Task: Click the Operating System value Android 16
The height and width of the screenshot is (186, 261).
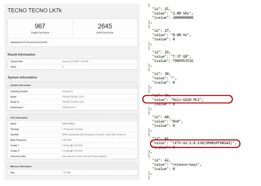Action: point(68,91)
